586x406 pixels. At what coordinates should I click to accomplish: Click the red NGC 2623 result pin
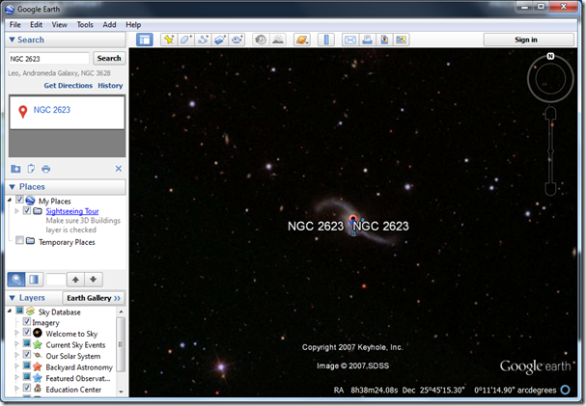[x=23, y=111]
